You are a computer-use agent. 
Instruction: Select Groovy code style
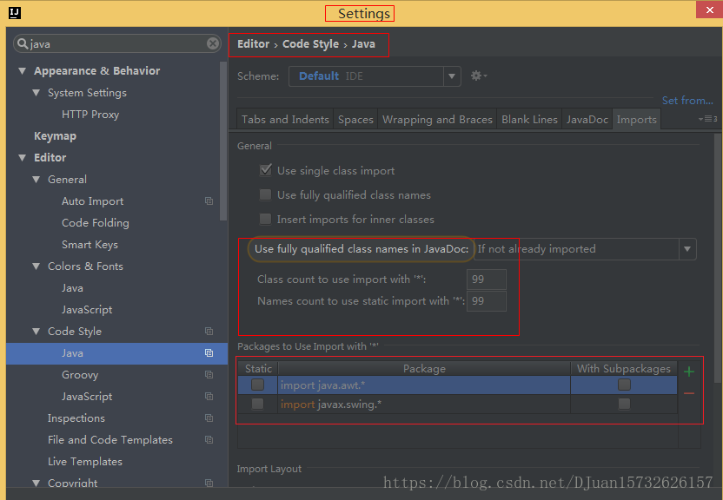[x=80, y=375]
